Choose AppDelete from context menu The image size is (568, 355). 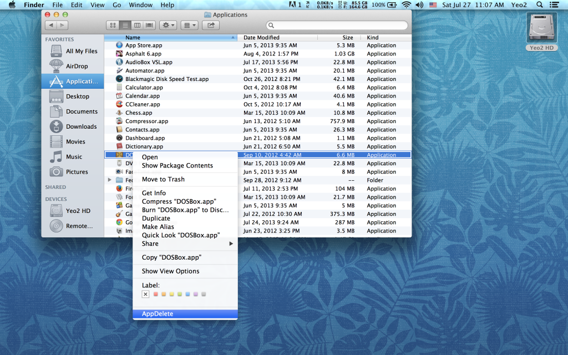[x=185, y=314]
